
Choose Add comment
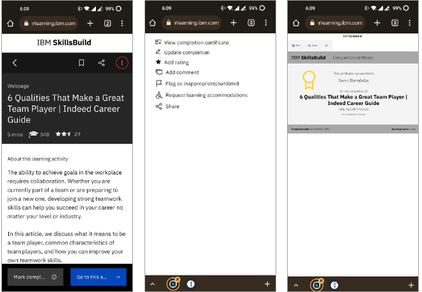[x=177, y=72]
